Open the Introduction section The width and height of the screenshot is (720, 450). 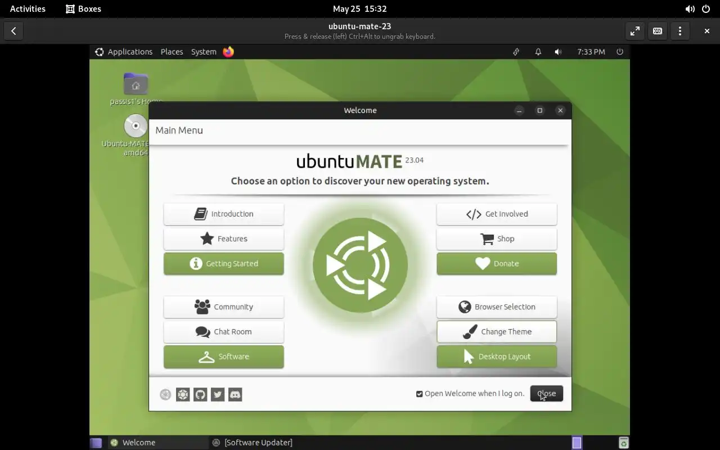click(223, 214)
